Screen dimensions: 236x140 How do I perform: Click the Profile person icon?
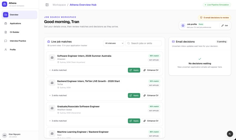tap(6, 50)
